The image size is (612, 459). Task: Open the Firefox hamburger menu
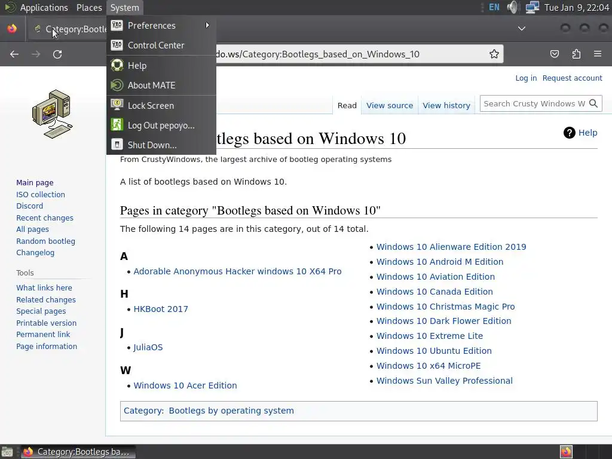598,54
